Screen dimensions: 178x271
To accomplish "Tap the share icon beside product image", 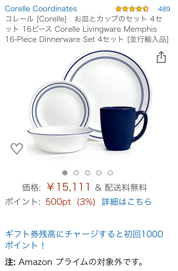I will pyautogui.click(x=161, y=57).
